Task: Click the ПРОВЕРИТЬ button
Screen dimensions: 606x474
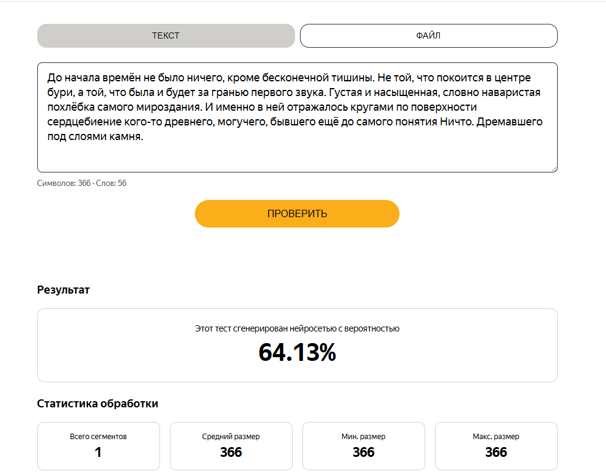Action: pyautogui.click(x=297, y=213)
